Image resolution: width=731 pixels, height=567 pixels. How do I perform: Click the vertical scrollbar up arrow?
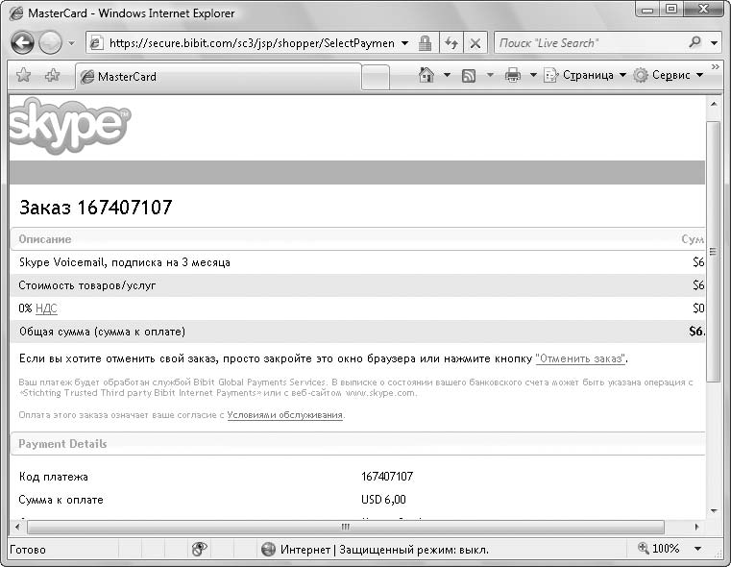click(x=714, y=104)
